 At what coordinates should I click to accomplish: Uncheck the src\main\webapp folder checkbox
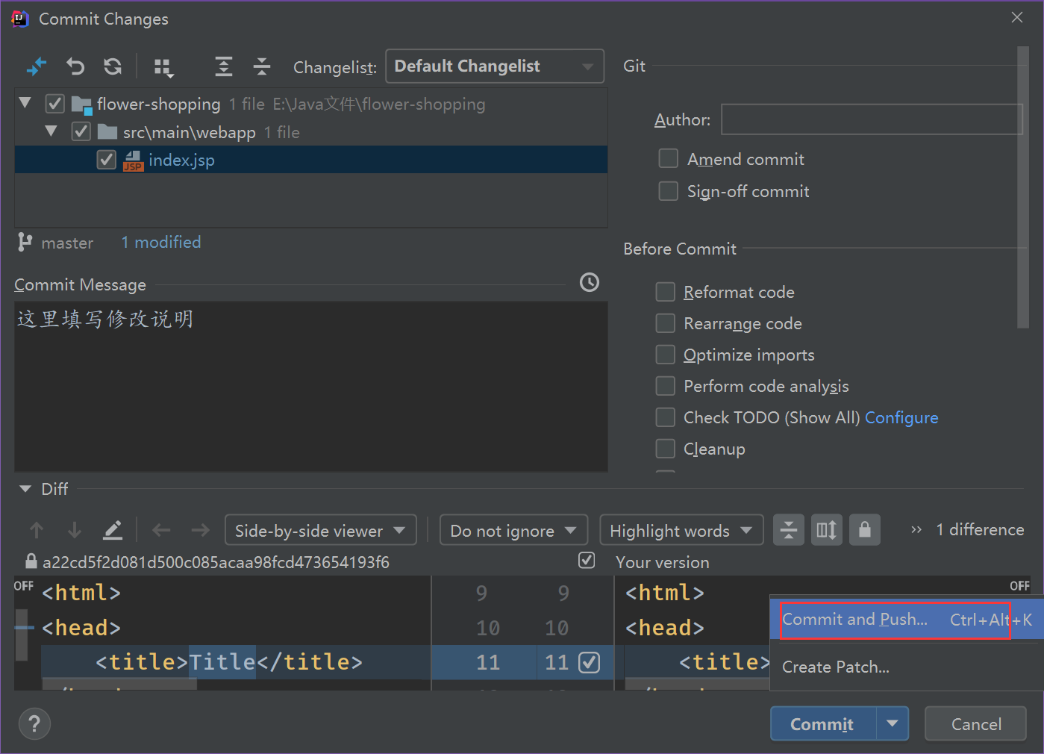[x=81, y=132]
